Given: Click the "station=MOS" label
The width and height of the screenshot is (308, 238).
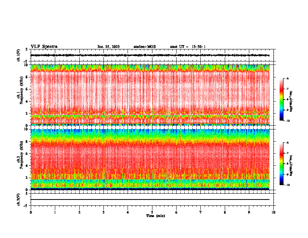Looking at the screenshot, I should tap(145, 47).
